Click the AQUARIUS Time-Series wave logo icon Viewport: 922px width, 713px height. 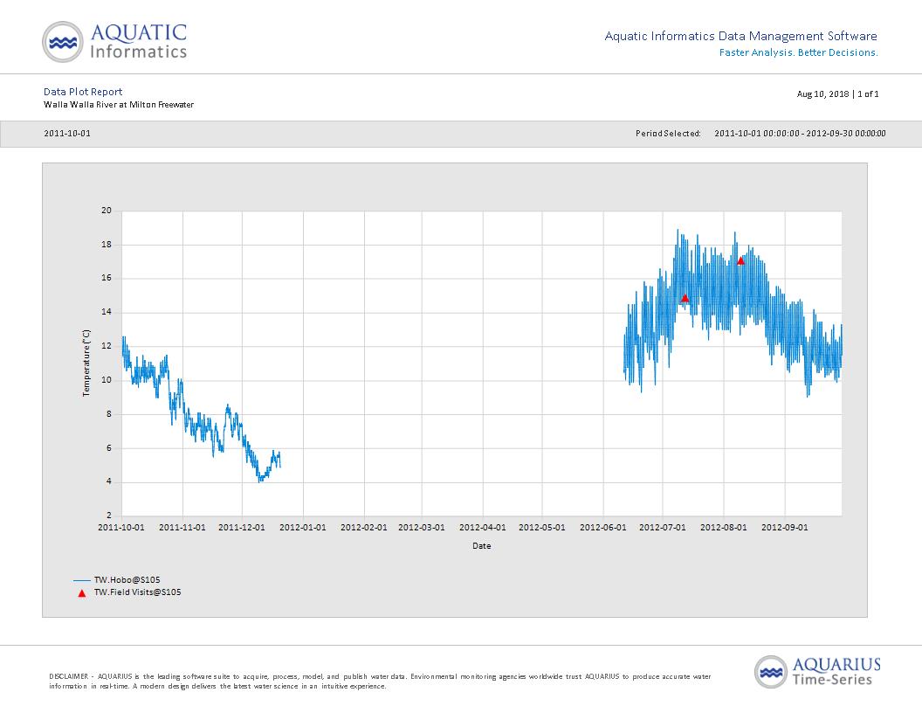tap(771, 672)
